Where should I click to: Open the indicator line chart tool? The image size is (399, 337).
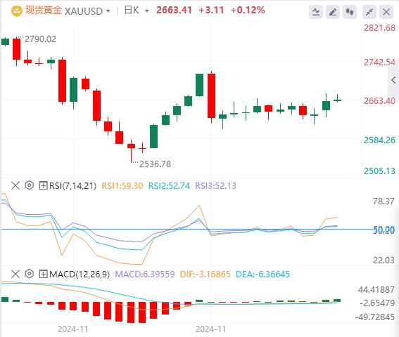[x=316, y=12]
